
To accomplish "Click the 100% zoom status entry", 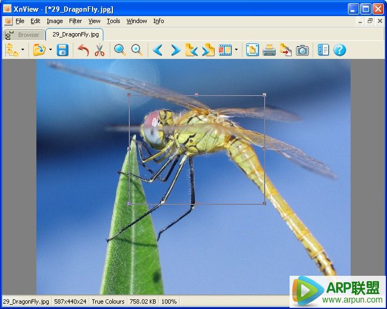I will [x=169, y=302].
